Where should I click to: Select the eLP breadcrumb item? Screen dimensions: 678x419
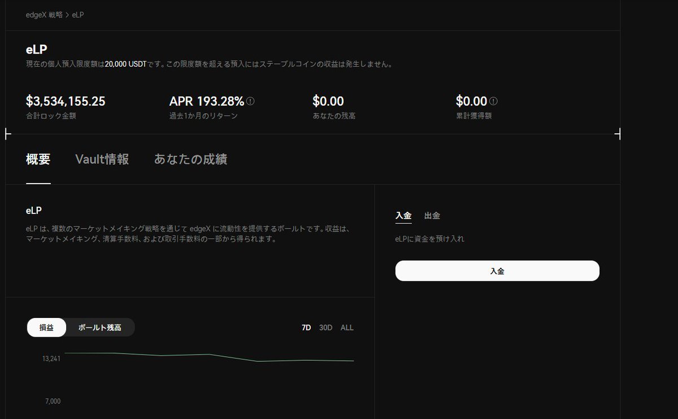(78, 15)
